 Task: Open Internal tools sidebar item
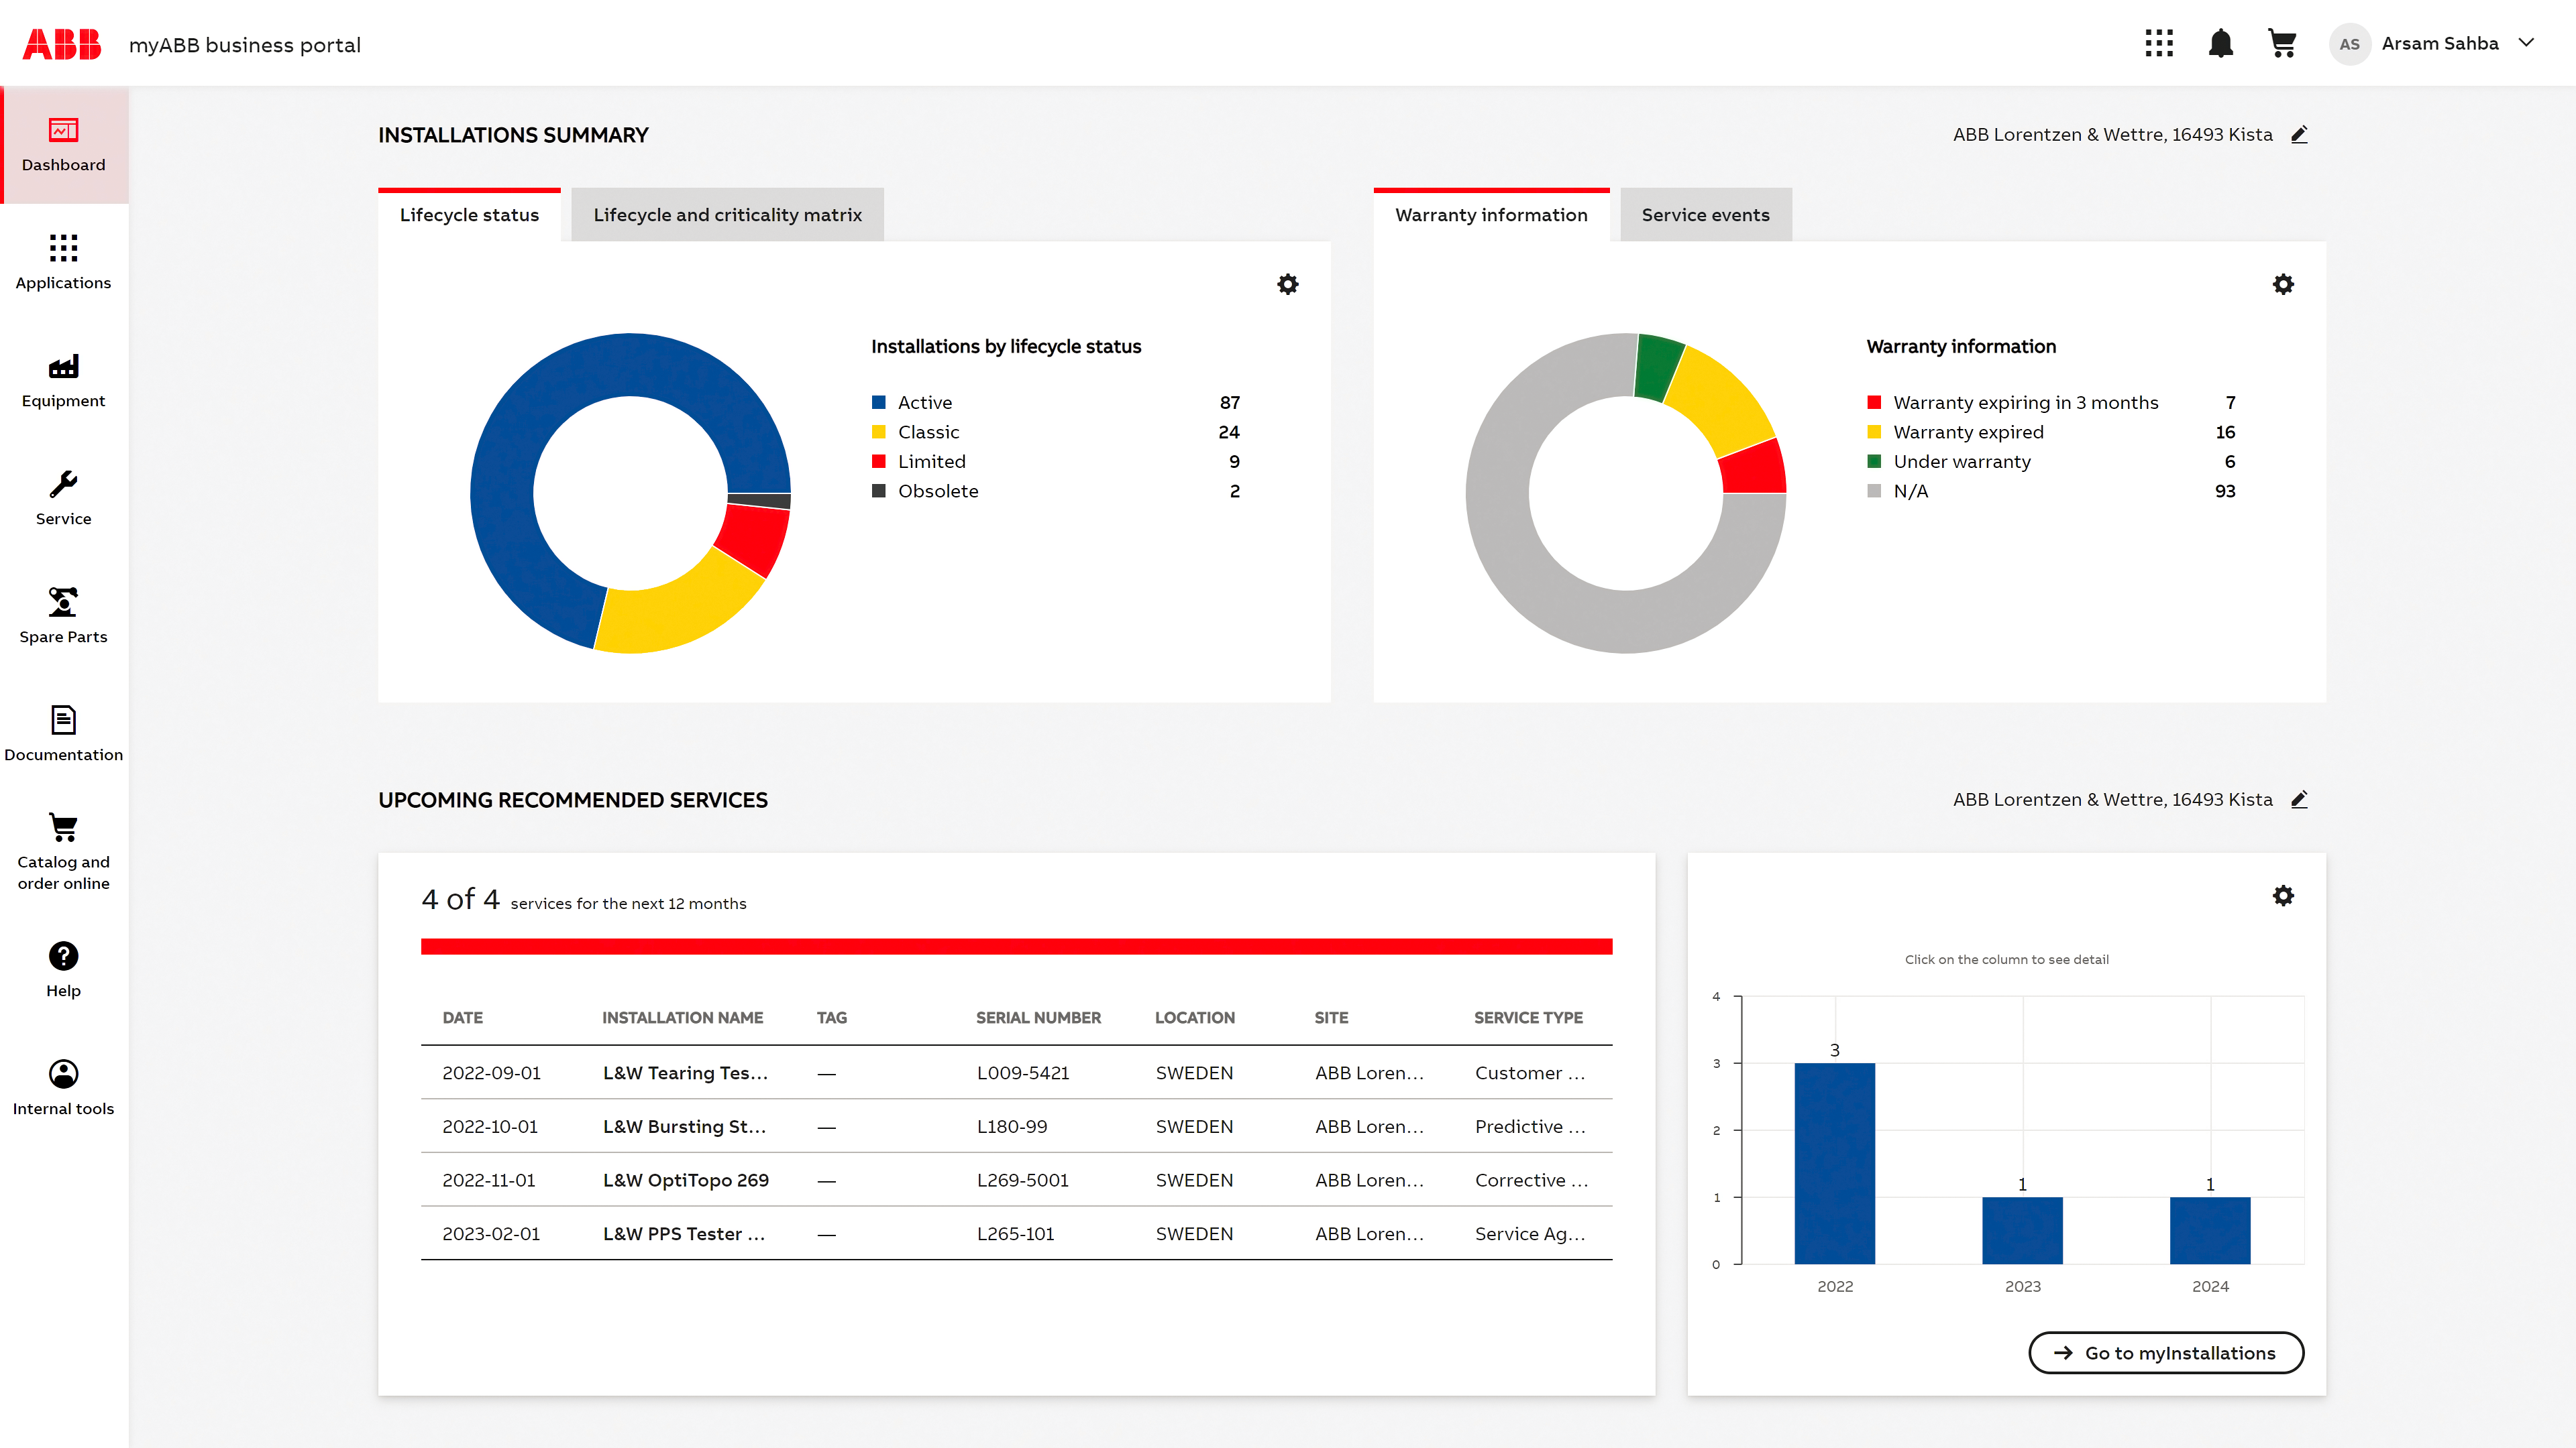coord(63,1088)
